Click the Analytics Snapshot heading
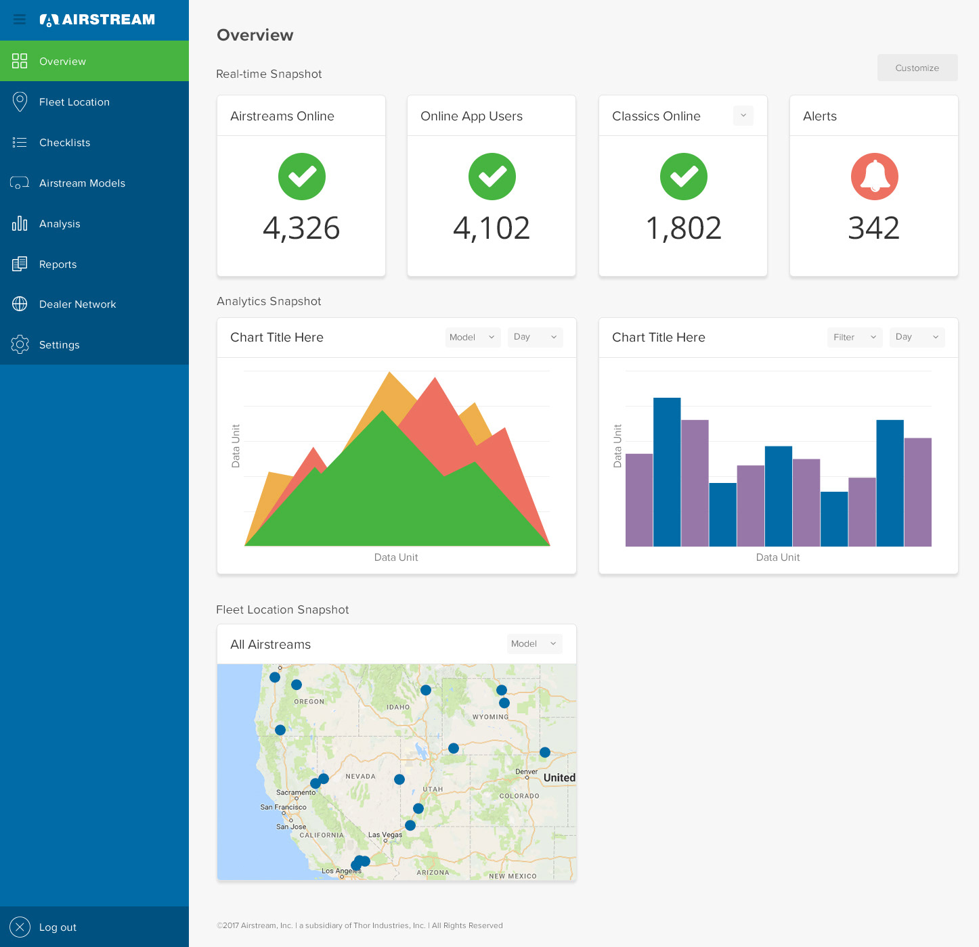 coord(269,301)
